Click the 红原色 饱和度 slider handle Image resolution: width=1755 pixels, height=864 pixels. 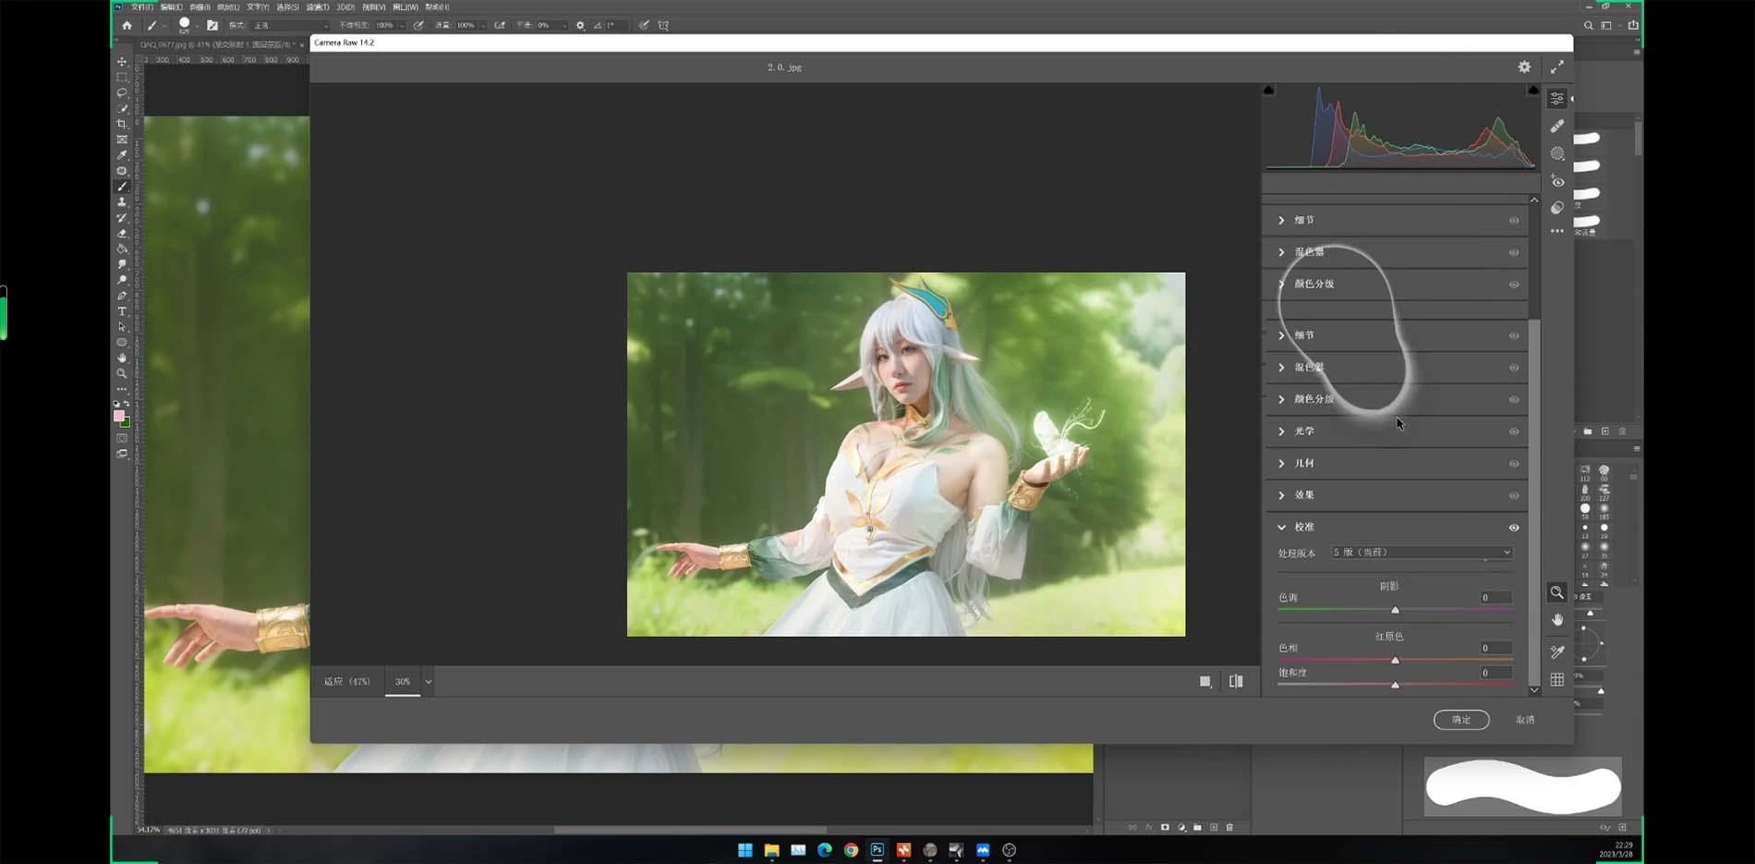(1395, 685)
